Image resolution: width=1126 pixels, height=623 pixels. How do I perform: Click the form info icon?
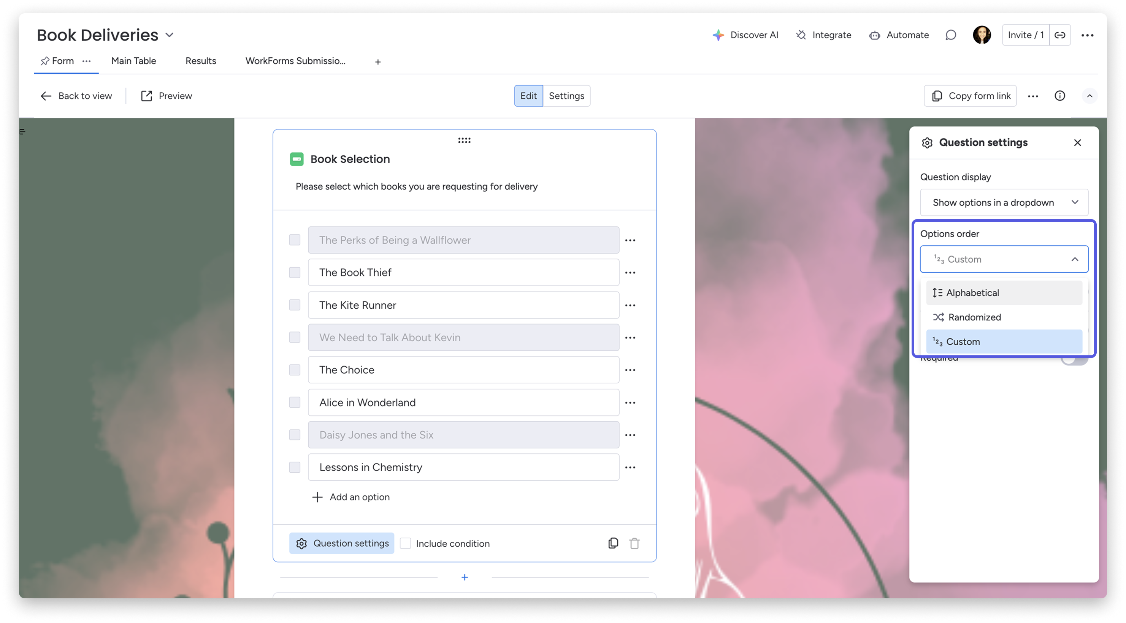click(1059, 96)
